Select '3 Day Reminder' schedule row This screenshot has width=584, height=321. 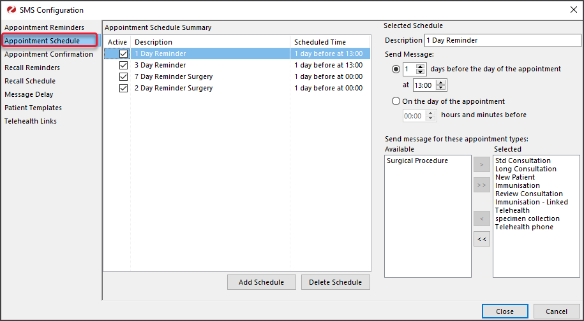(237, 66)
